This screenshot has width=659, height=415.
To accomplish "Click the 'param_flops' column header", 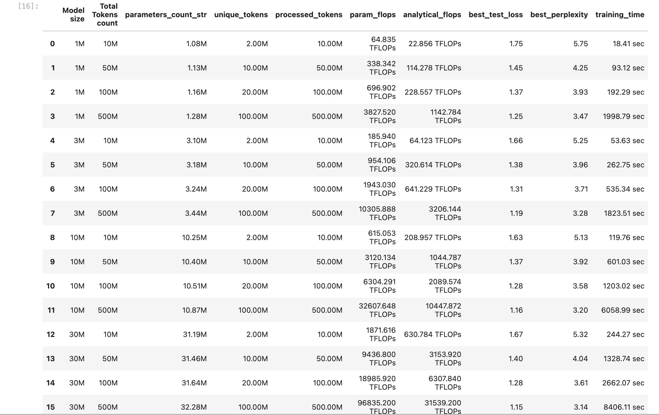I will [373, 15].
